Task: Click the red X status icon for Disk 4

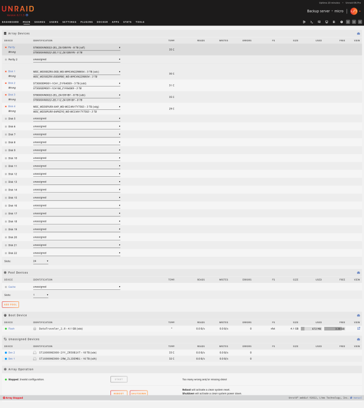Action: (6, 107)
